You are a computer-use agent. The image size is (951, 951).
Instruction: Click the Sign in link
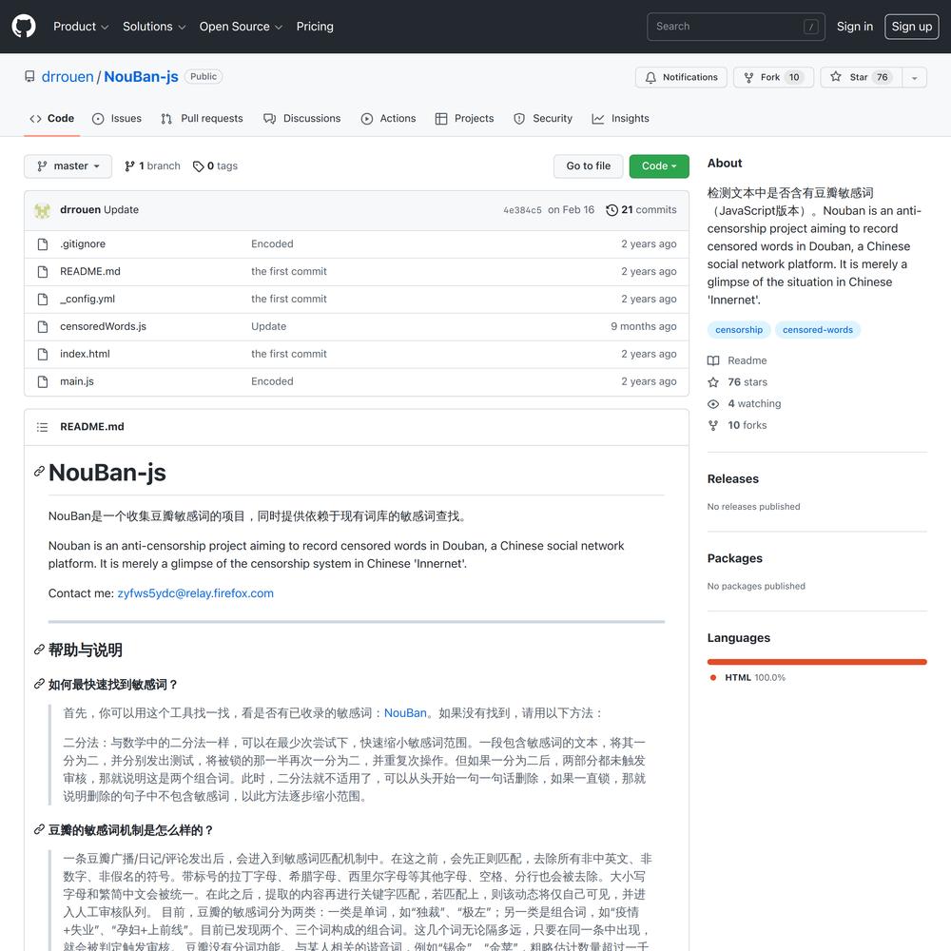tap(855, 27)
